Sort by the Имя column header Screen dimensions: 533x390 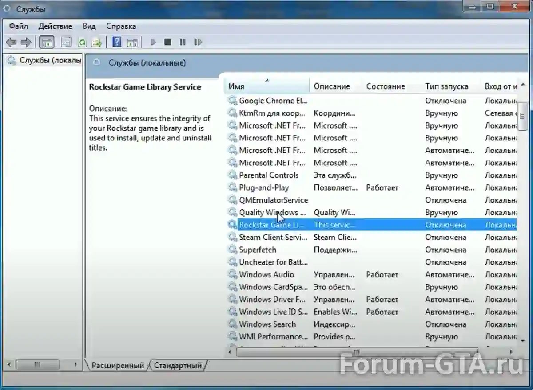(x=268, y=86)
